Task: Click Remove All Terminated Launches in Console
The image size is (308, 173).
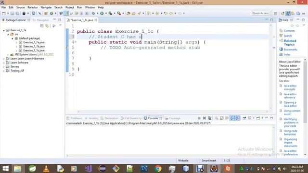Action: (x=210, y=118)
